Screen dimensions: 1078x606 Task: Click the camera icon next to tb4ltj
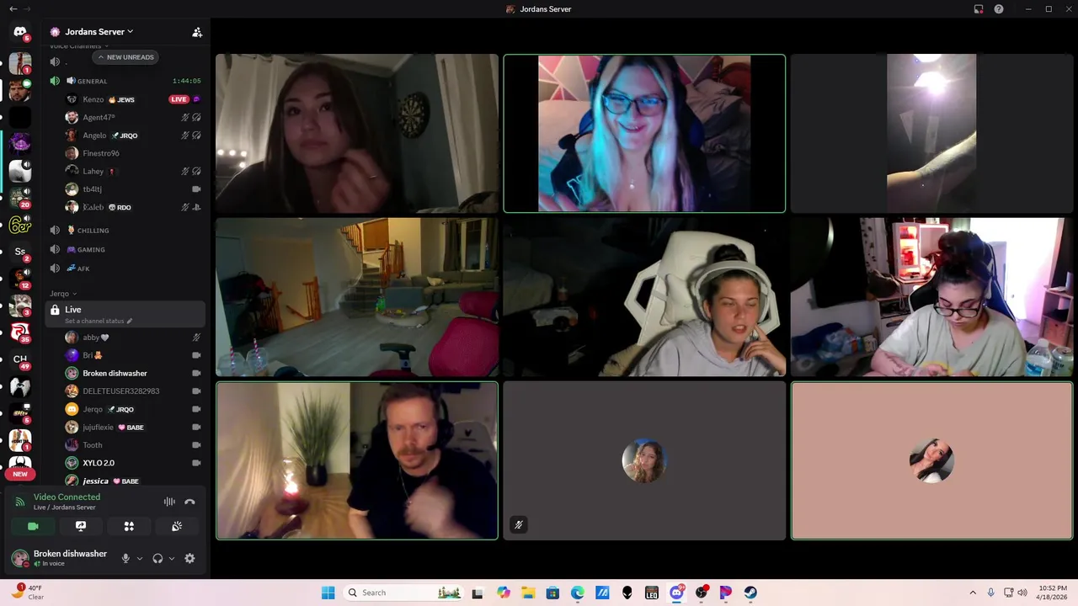pyautogui.click(x=196, y=189)
